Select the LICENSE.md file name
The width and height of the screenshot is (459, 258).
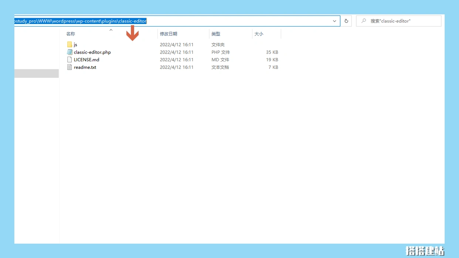tap(86, 60)
